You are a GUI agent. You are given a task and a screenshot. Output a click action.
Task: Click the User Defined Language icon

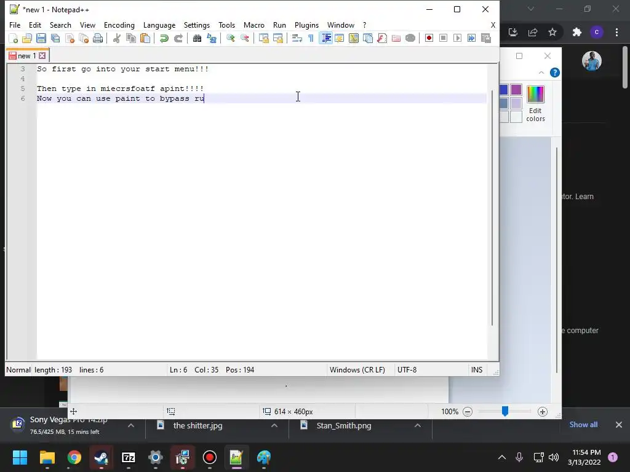tap(340, 38)
